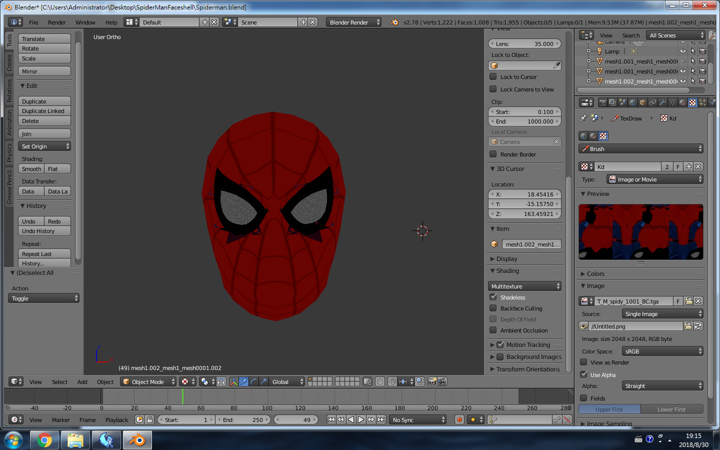Click the Duplicate Linked button
This screenshot has width=720, height=450.
tap(44, 111)
